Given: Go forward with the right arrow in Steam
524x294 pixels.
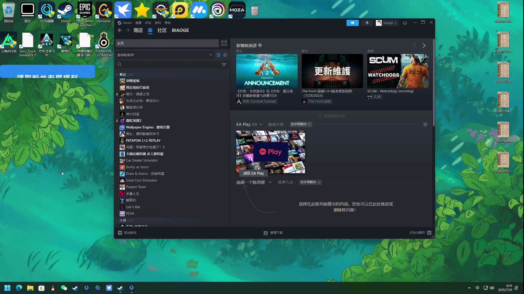Looking at the screenshot, I should (128, 30).
